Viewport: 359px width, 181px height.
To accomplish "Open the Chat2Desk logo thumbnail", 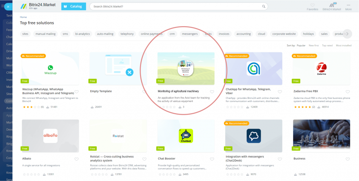I will 254,136.
